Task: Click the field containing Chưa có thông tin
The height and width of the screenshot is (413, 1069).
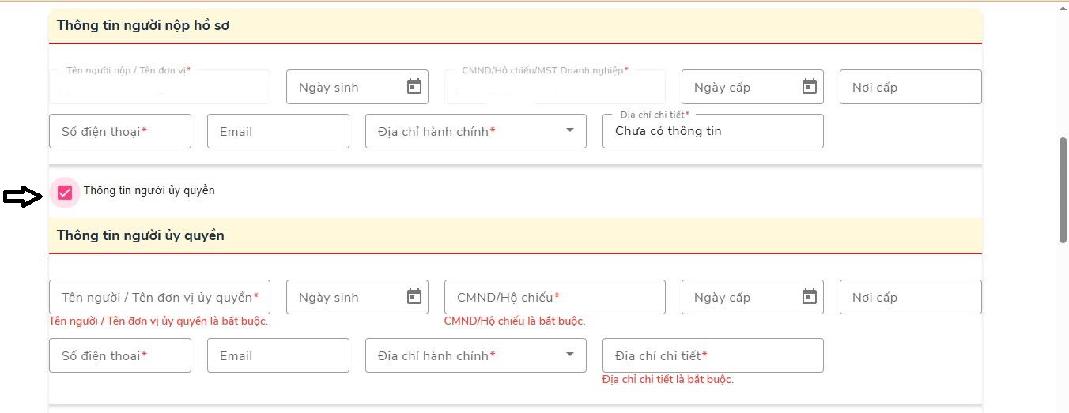Action: point(712,132)
